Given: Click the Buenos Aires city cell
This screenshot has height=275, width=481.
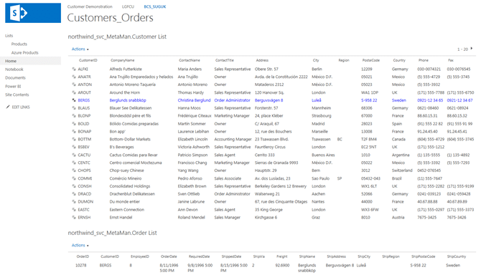Looking at the screenshot, I should click(x=323, y=155).
